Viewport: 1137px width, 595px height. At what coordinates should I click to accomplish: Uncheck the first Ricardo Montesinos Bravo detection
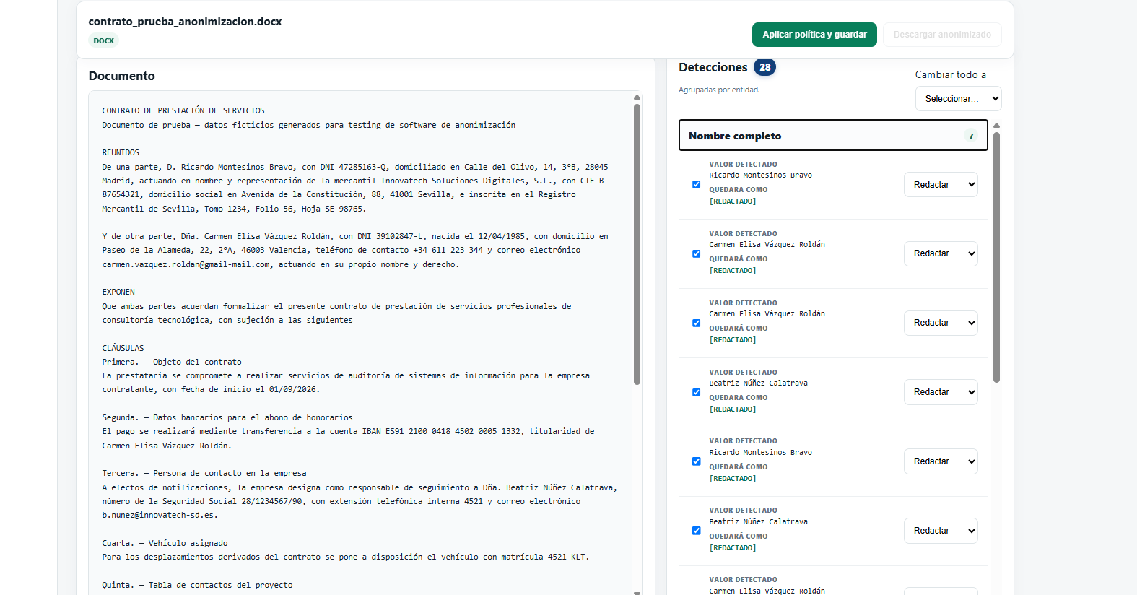tap(697, 185)
